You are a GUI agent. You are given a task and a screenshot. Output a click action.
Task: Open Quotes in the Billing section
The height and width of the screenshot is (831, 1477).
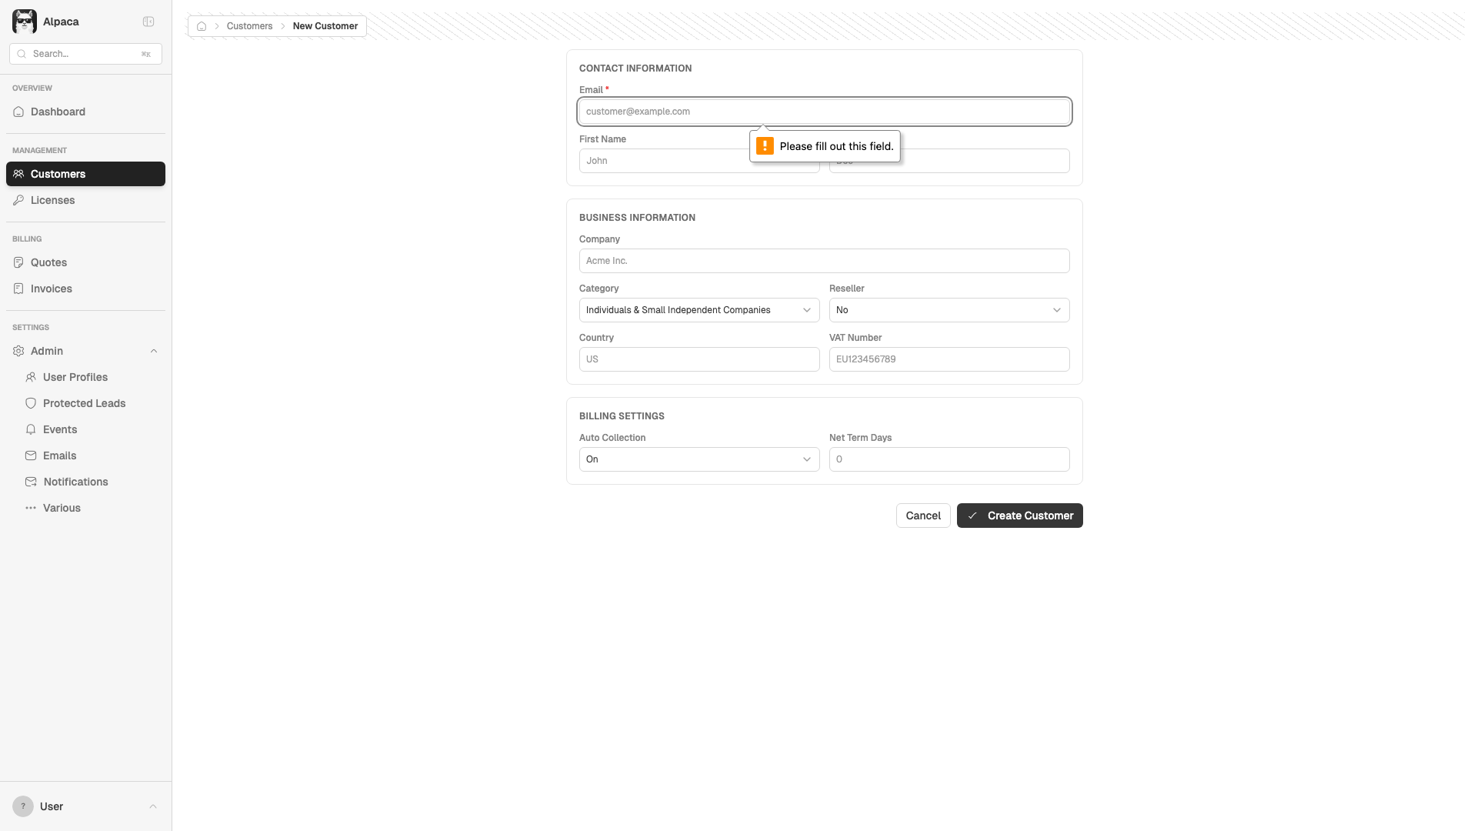[x=48, y=262]
